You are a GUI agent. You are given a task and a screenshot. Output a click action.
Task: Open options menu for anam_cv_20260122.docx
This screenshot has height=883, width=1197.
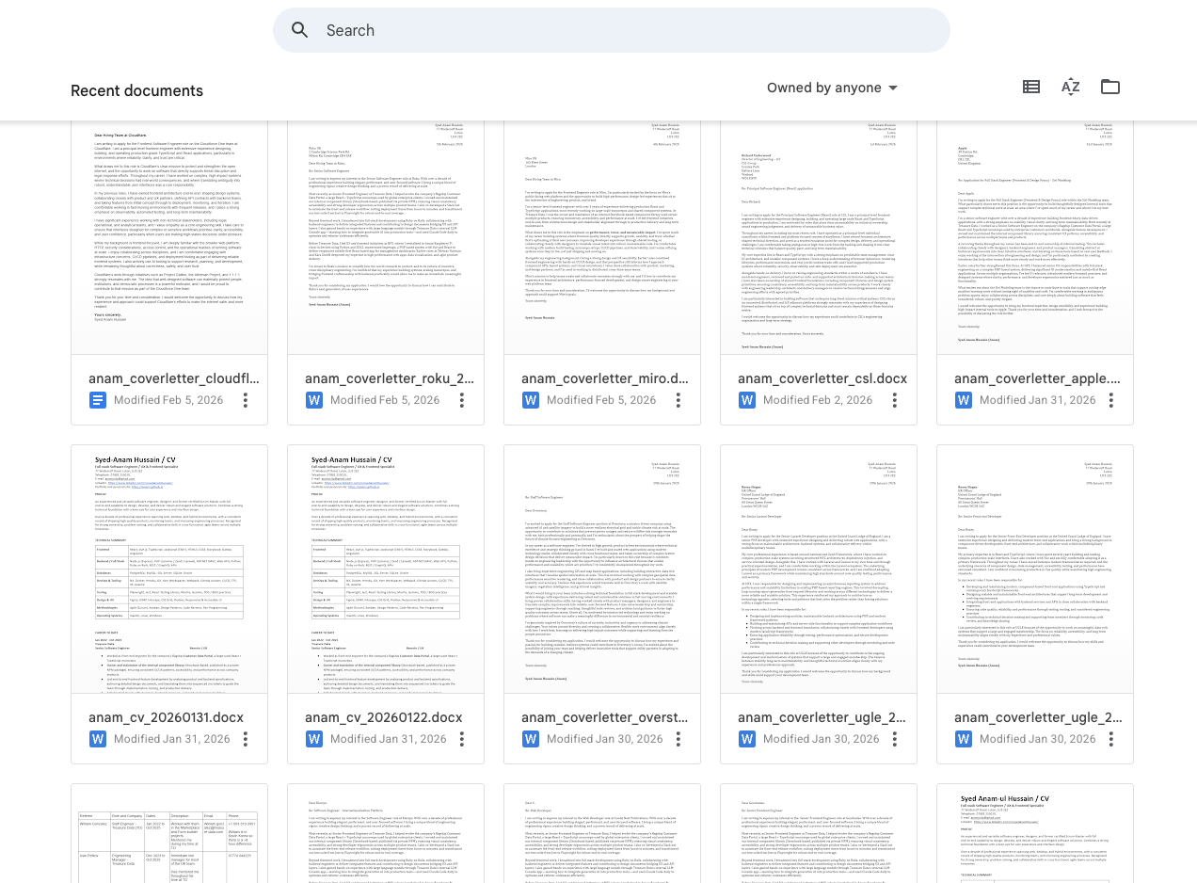[461, 739]
